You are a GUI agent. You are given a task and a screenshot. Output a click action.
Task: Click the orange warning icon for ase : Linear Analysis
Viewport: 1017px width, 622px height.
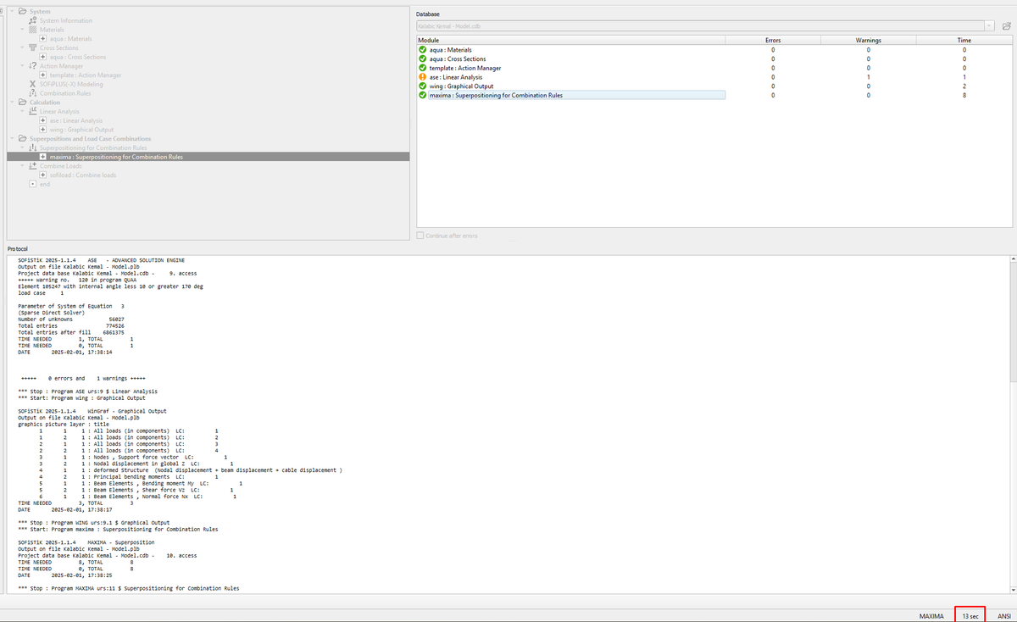[x=422, y=77]
